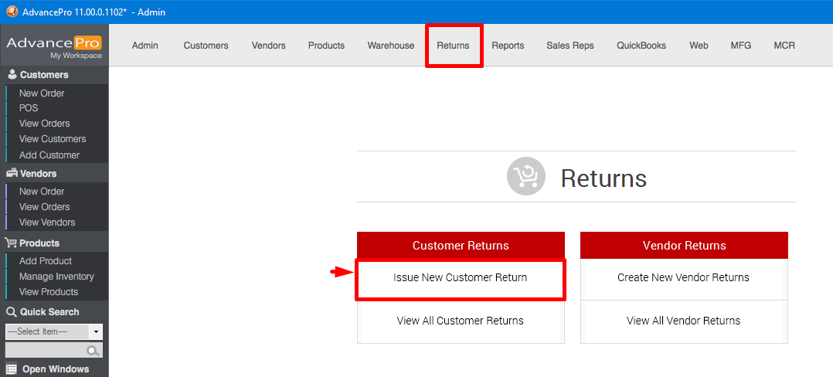Image resolution: width=833 pixels, height=377 pixels.
Task: Select Manage Inventory in sidebar
Action: click(56, 277)
